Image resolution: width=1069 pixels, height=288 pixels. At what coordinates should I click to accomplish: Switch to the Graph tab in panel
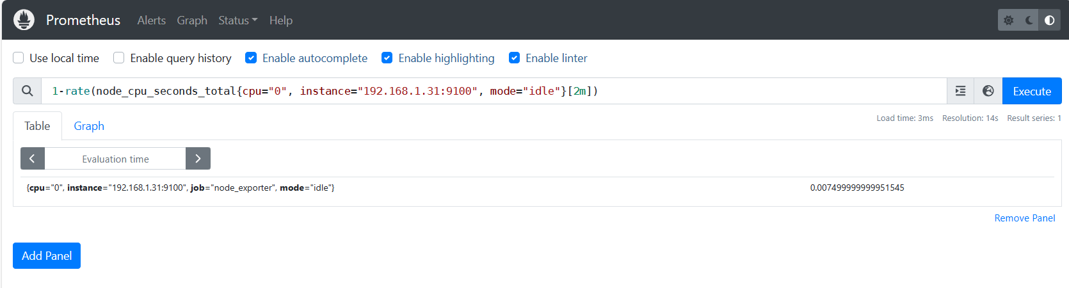tap(89, 126)
